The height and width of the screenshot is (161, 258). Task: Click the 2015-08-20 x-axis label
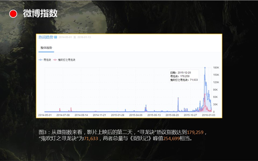pyautogui.click(x=172, y=115)
